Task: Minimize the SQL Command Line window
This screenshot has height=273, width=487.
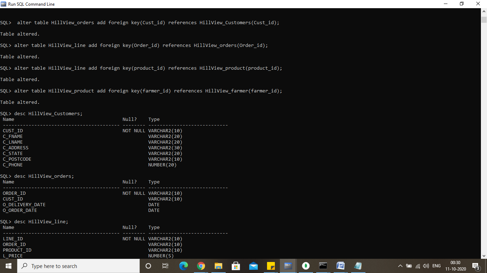Action: click(x=445, y=4)
